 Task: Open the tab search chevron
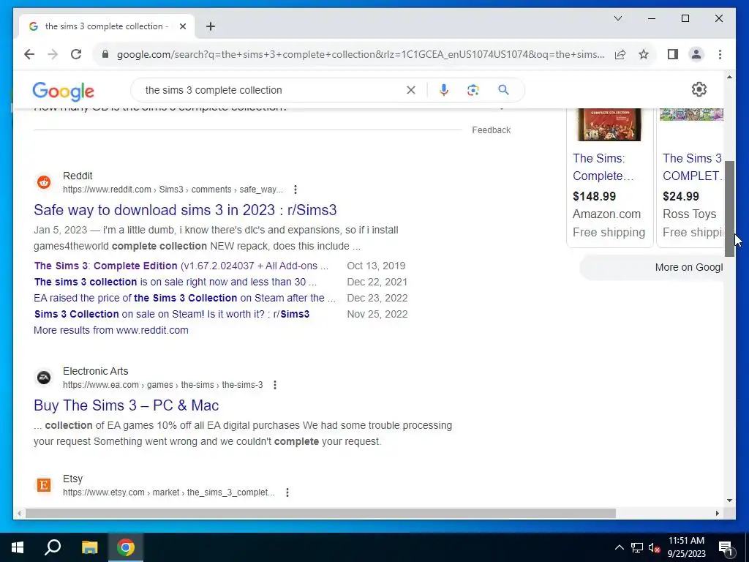[617, 18]
